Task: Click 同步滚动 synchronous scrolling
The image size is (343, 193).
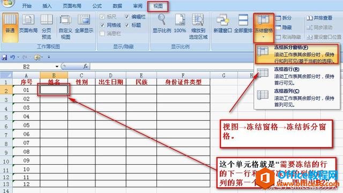Action: pos(319,27)
